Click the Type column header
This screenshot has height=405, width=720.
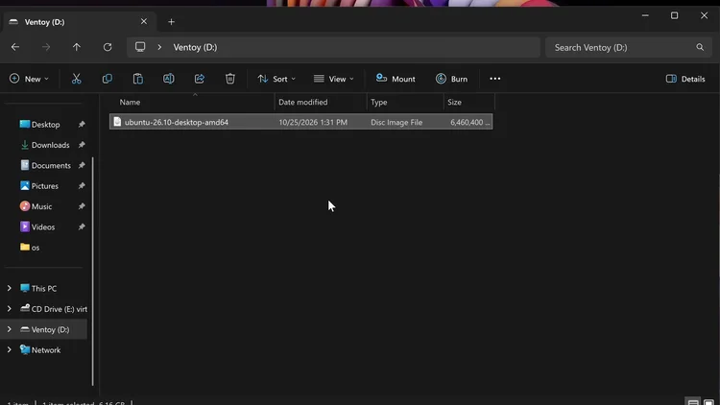click(405, 102)
